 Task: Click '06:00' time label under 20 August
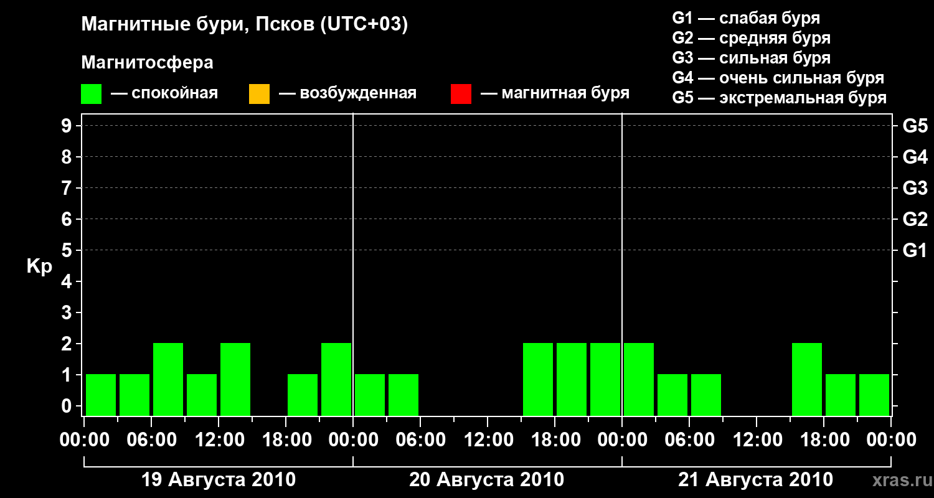click(x=420, y=440)
